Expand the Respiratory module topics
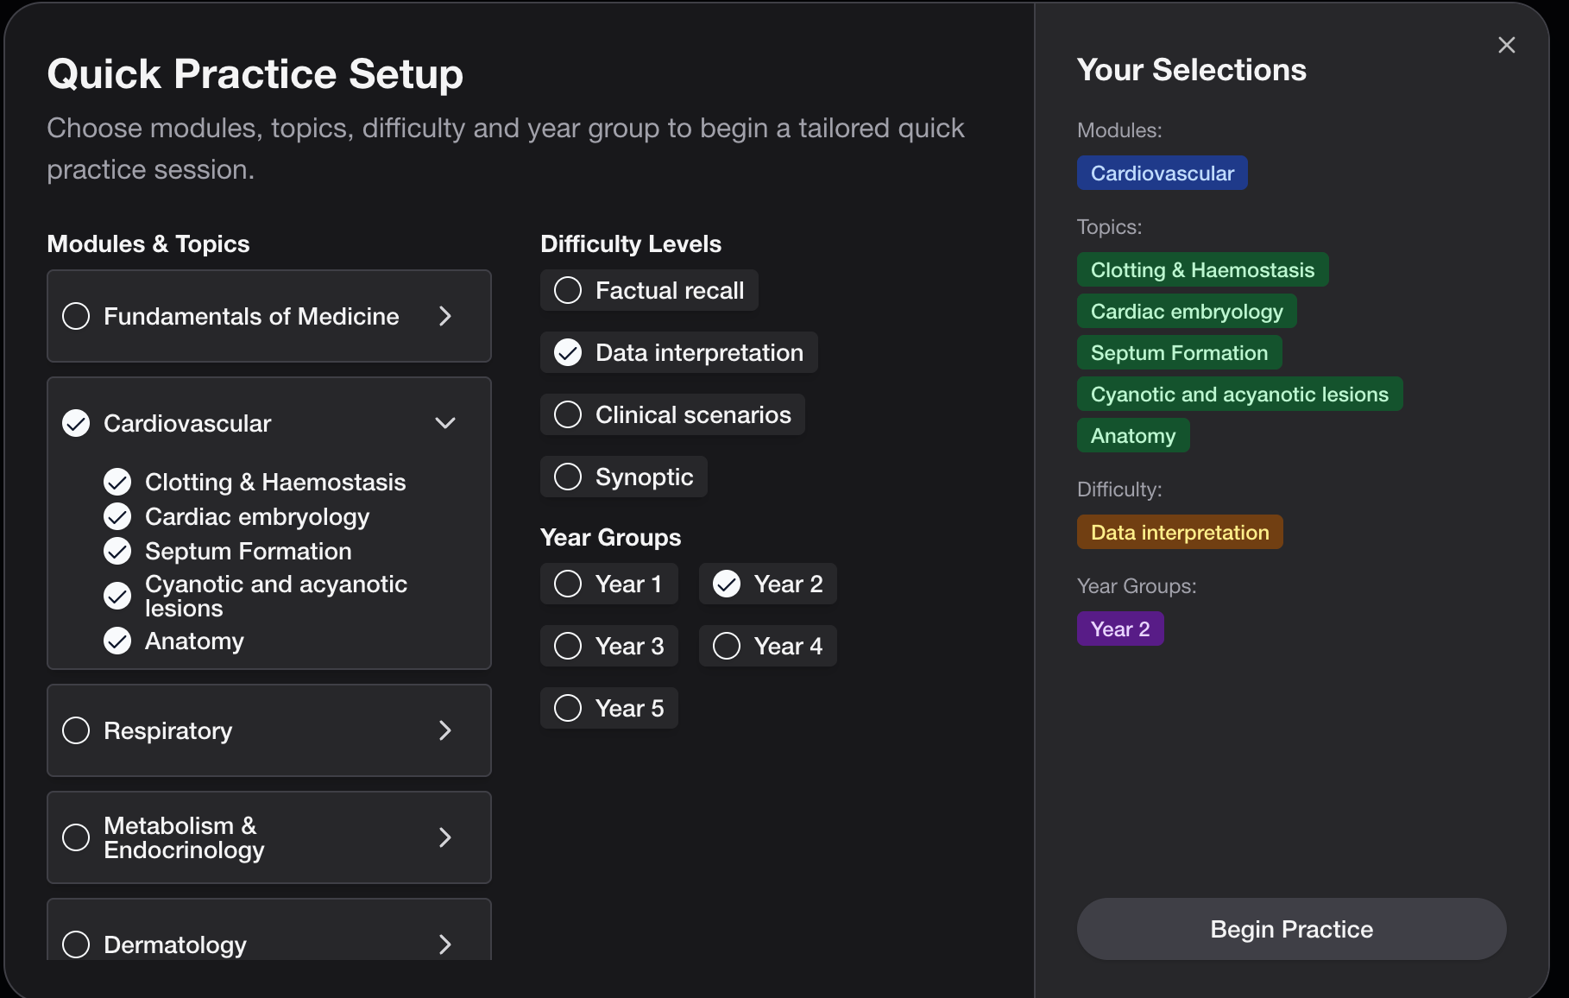 point(444,730)
